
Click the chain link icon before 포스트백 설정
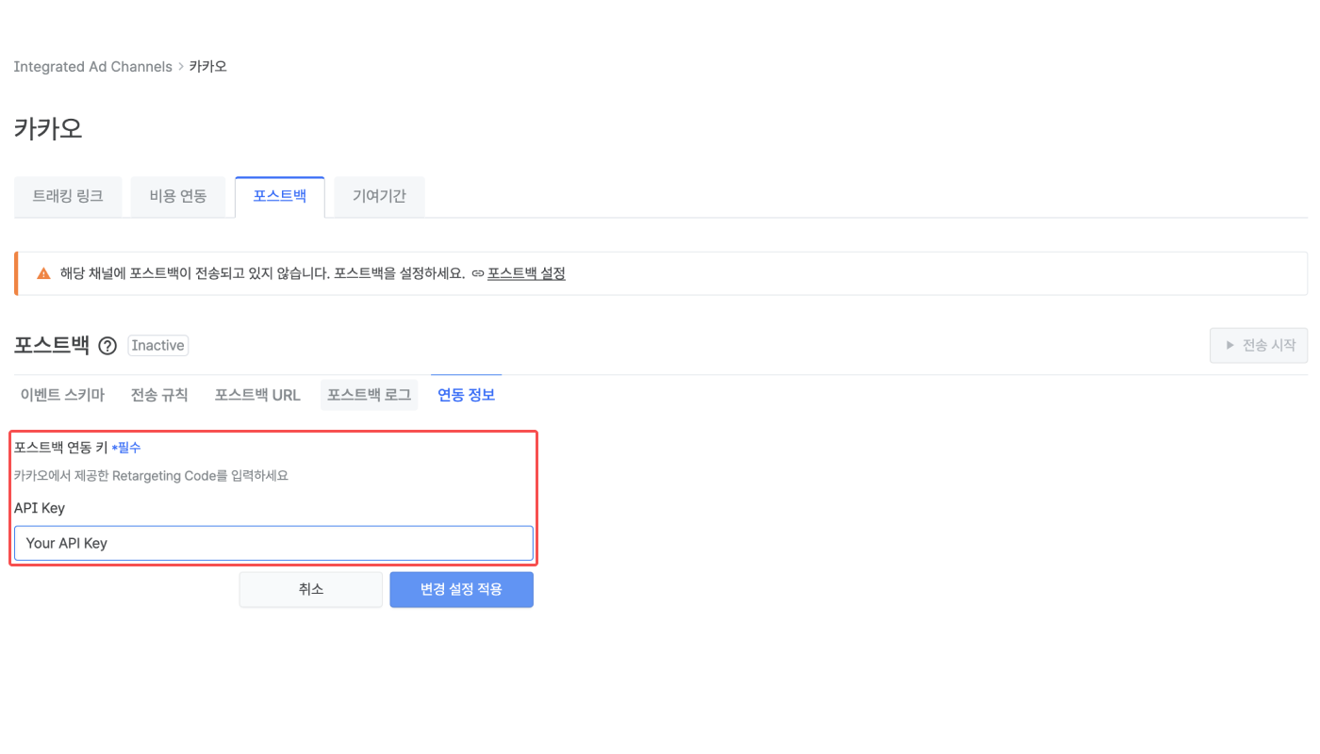click(478, 273)
